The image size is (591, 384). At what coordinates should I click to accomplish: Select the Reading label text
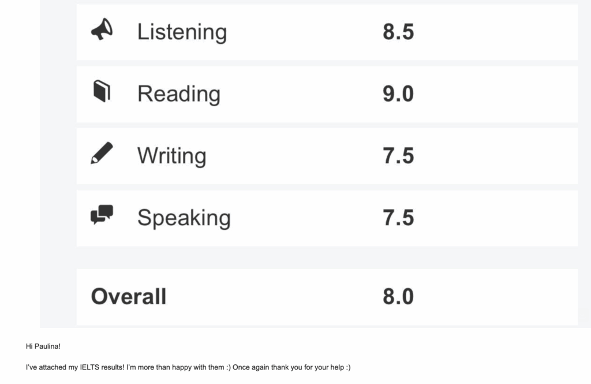178,94
